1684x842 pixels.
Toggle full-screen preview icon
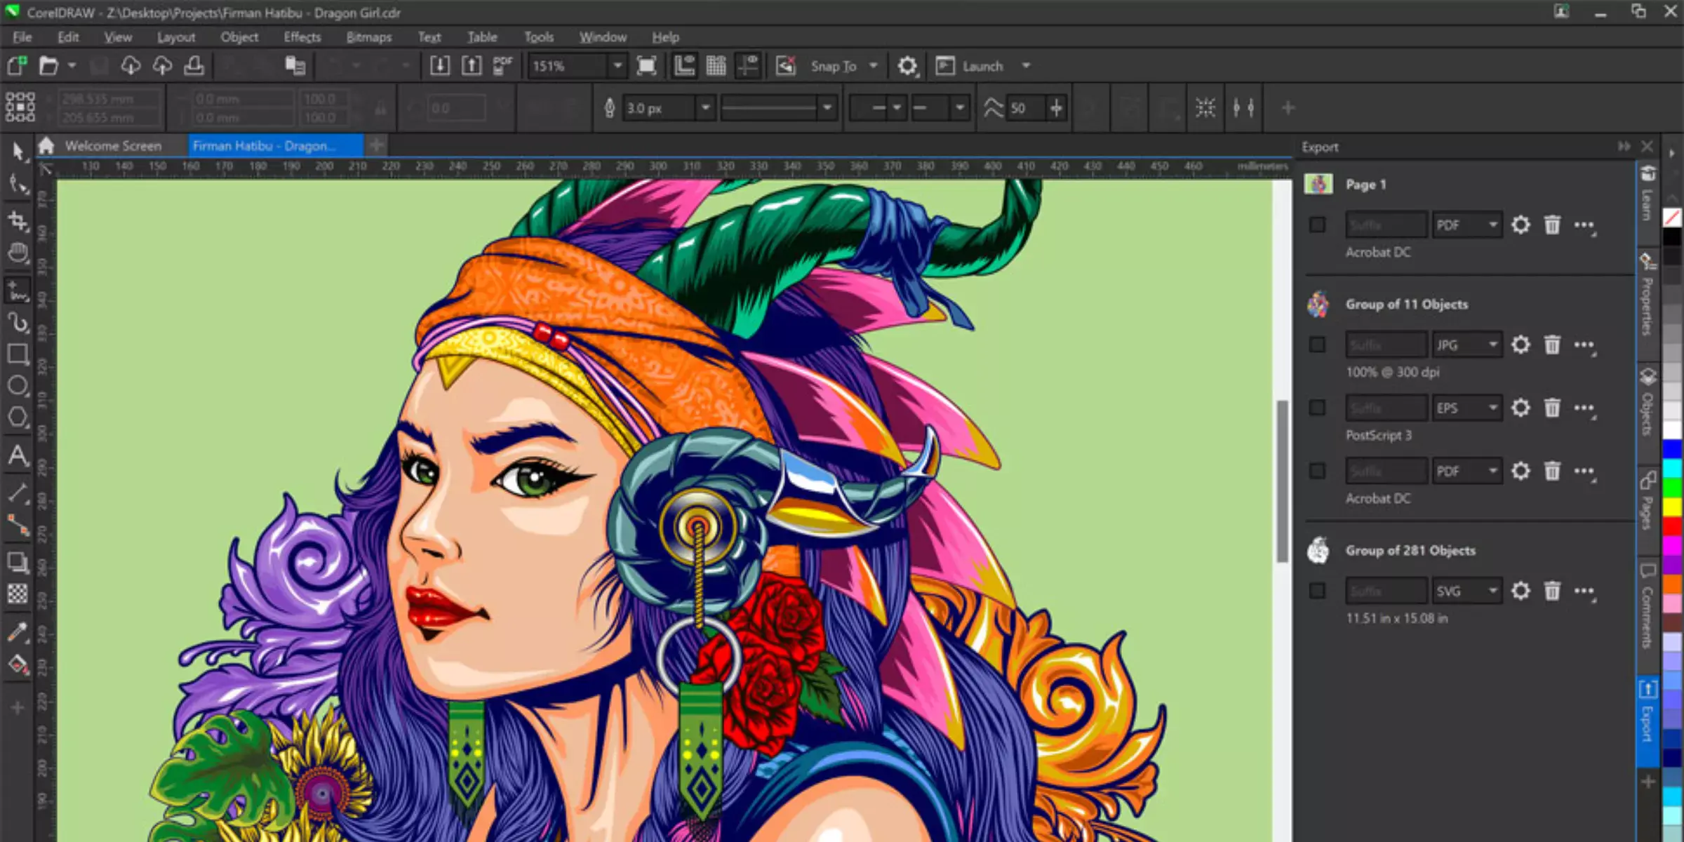click(646, 66)
